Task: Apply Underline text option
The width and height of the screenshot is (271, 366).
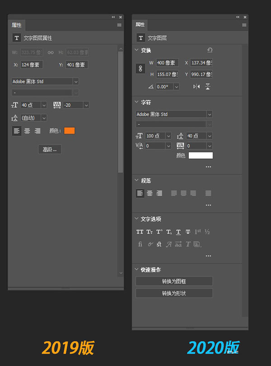Action: pyautogui.click(x=178, y=232)
